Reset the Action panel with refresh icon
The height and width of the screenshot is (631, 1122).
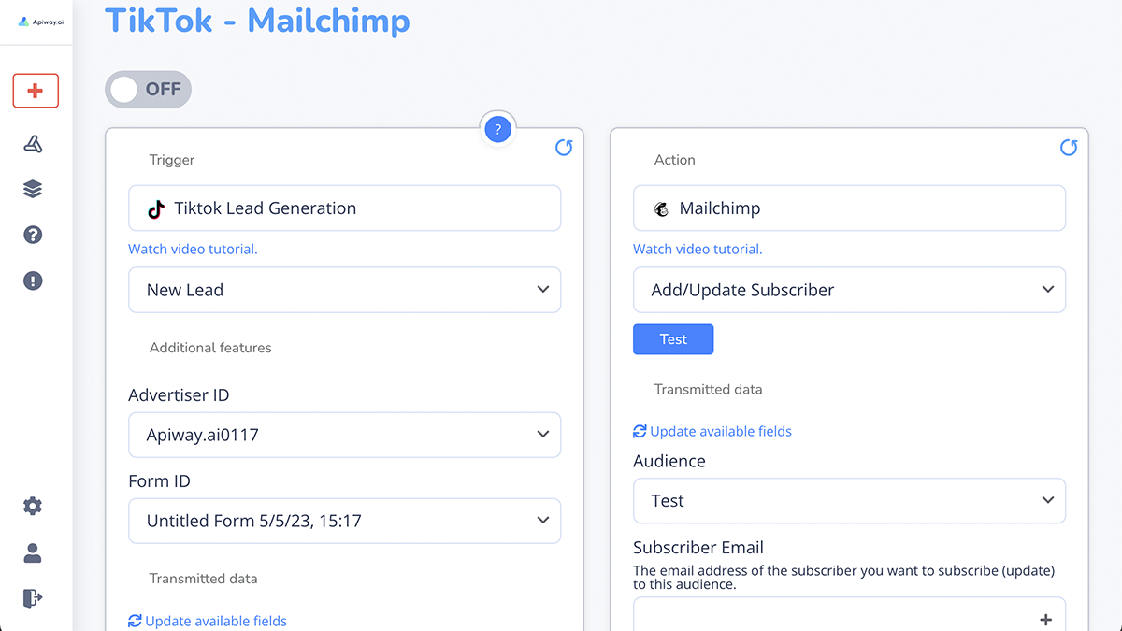1069,147
